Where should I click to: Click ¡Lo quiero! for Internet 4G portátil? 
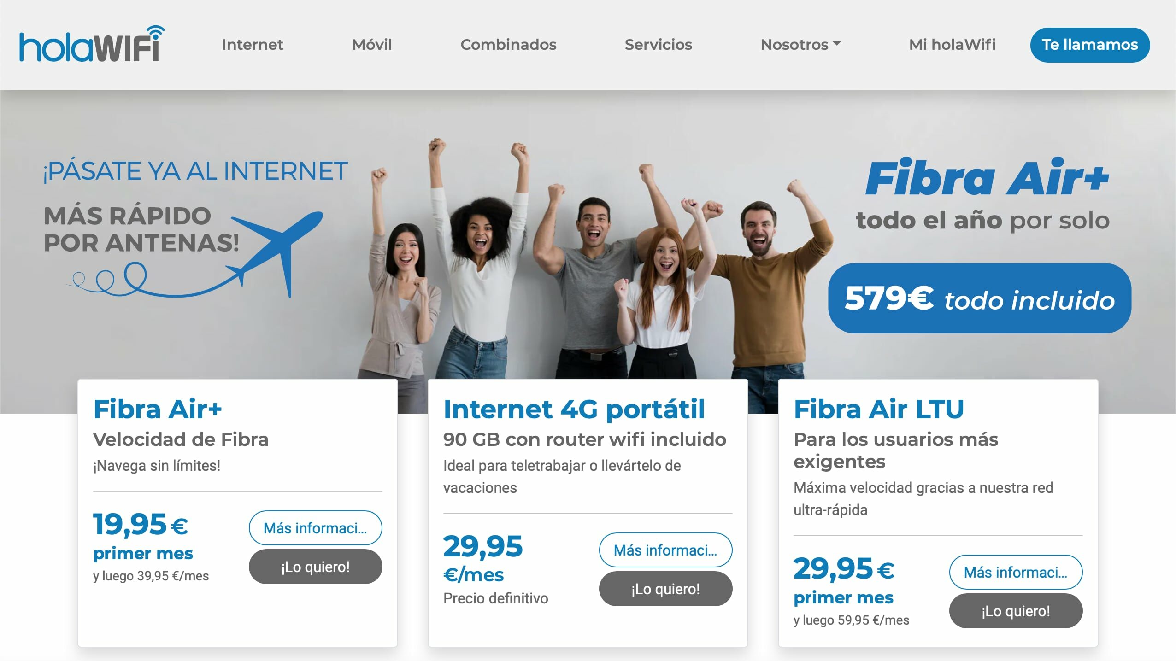click(665, 589)
